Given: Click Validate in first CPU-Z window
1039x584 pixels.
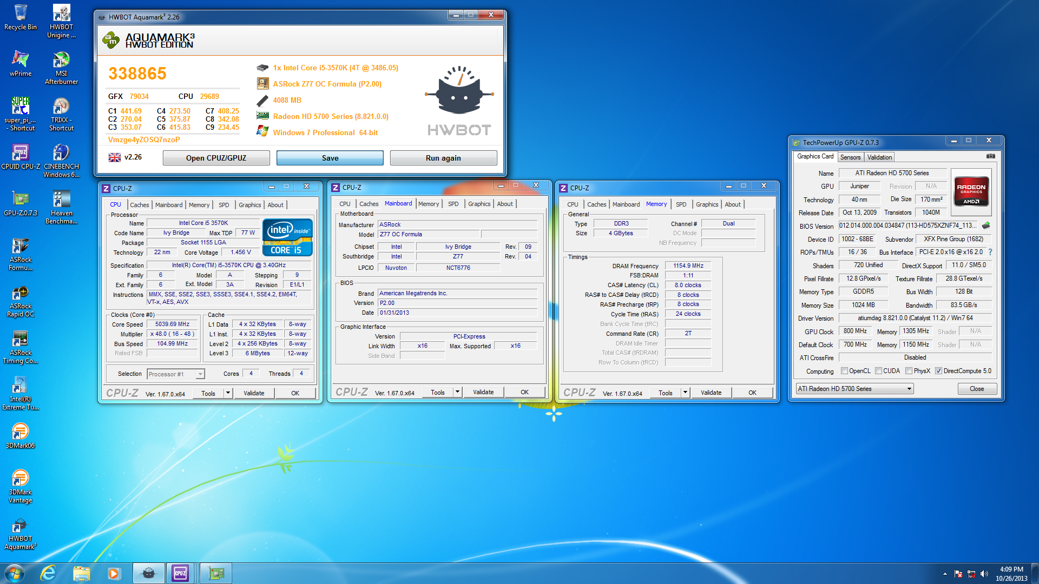Looking at the screenshot, I should click(x=254, y=393).
